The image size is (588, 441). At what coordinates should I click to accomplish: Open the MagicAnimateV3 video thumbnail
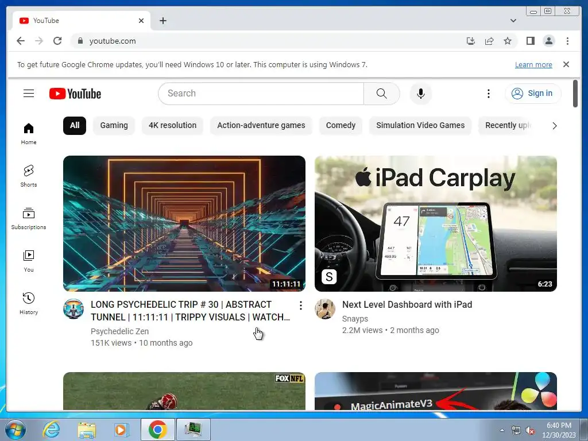pyautogui.click(x=436, y=391)
